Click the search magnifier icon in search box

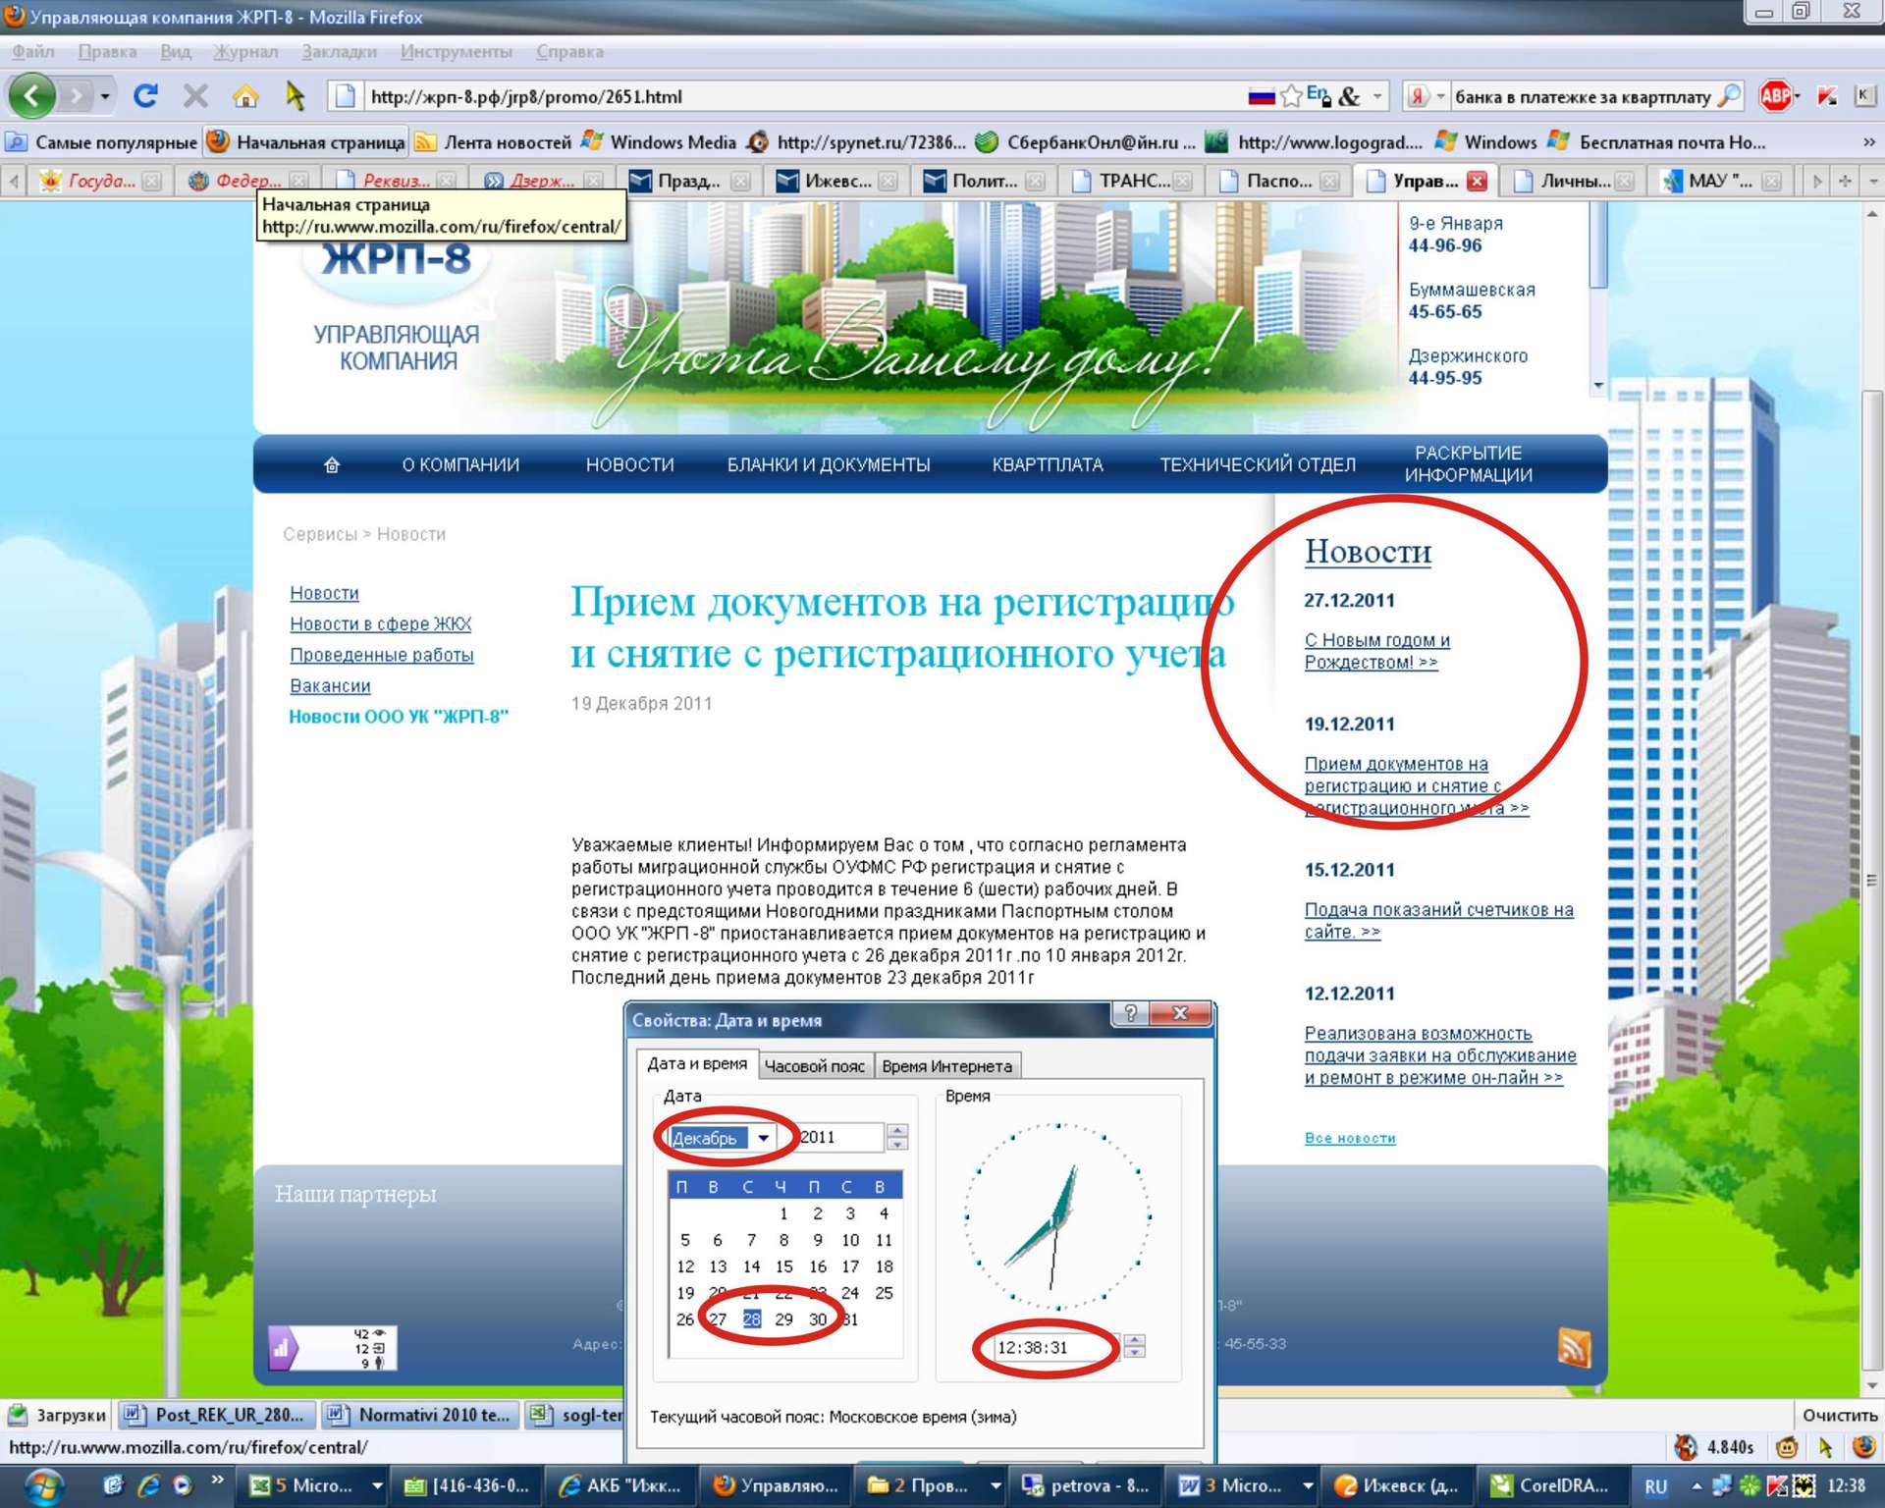point(1730,95)
